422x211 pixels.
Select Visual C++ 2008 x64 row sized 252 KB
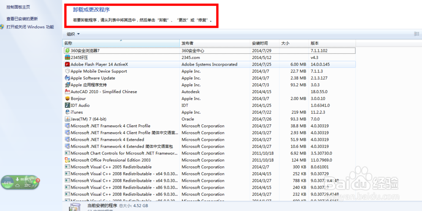click(x=209, y=174)
